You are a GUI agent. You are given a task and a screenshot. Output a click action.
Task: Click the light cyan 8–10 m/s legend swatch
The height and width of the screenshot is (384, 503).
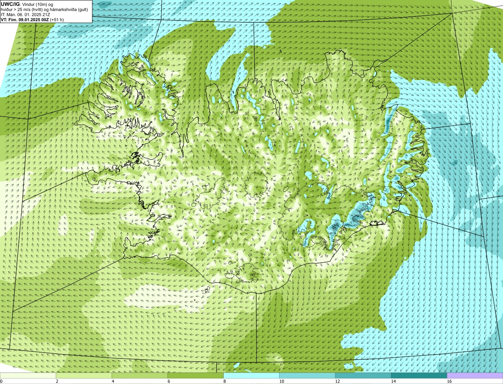251,375
